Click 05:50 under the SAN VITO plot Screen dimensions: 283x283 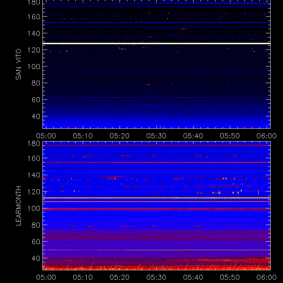[230, 136]
